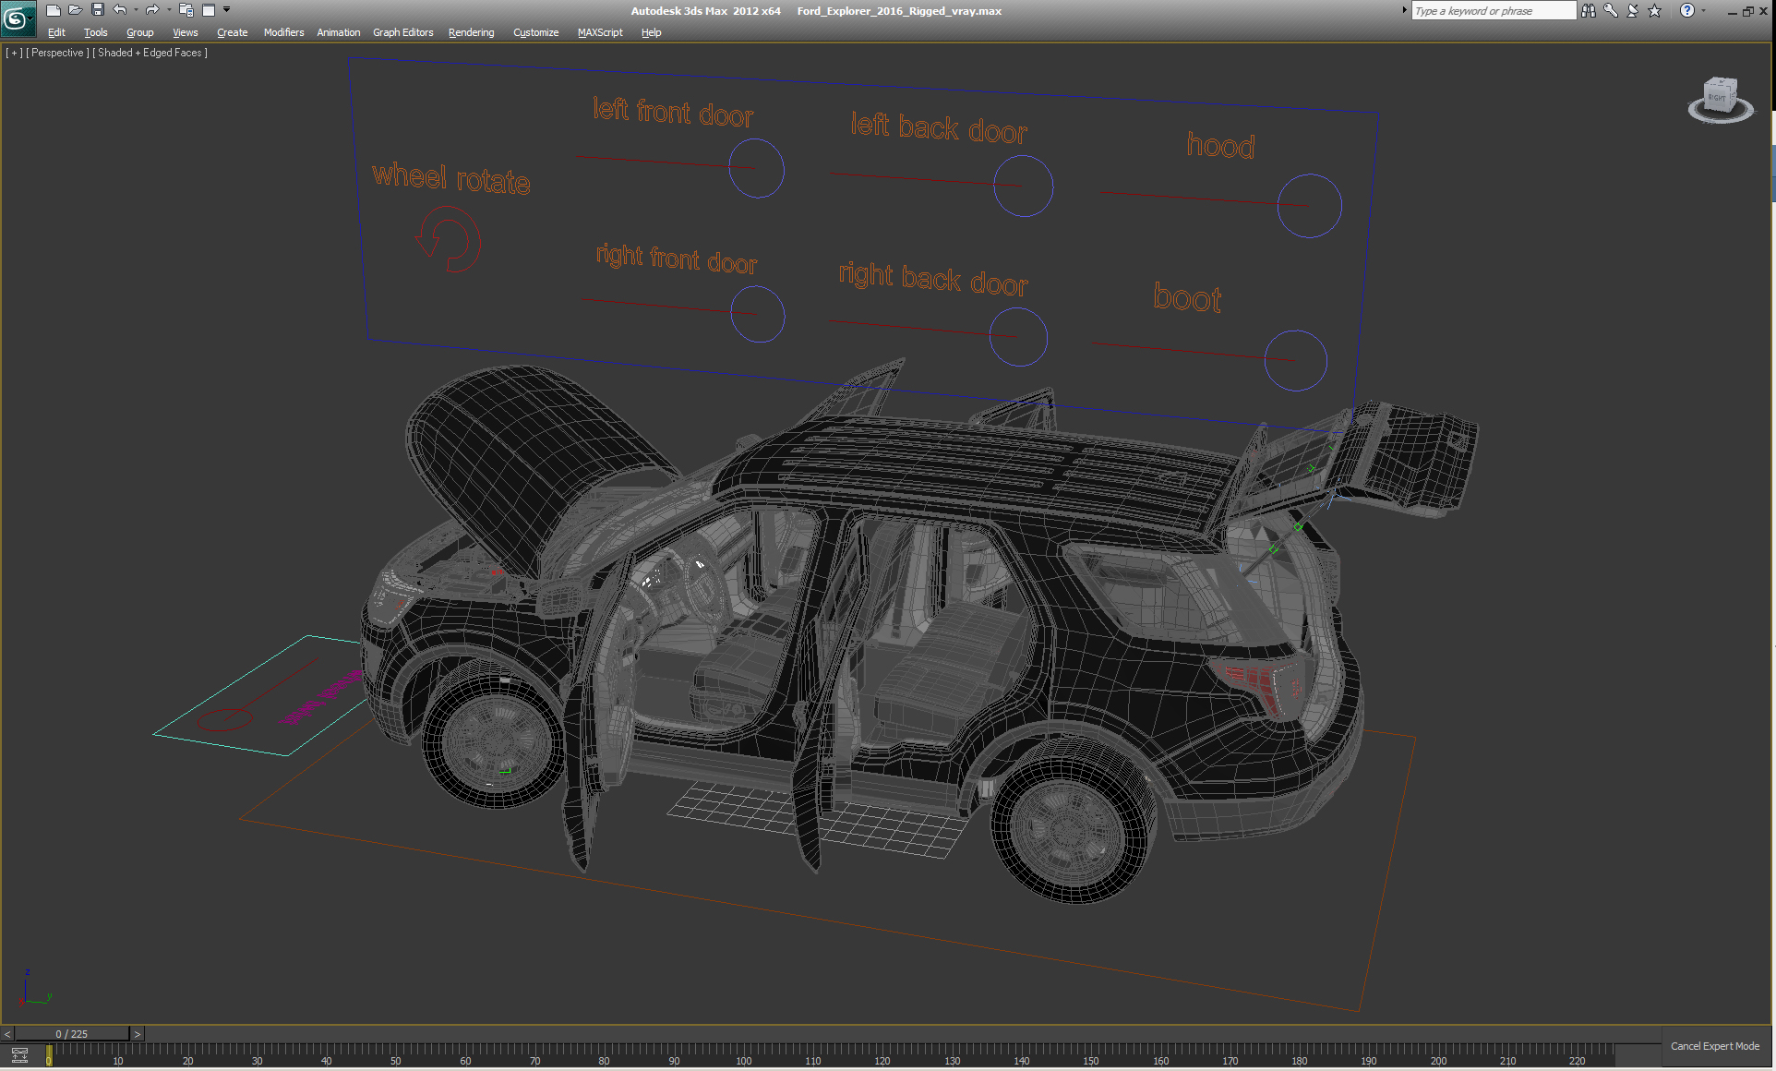Click the Cancel Expert Mode button
The height and width of the screenshot is (1071, 1776).
point(1714,1046)
